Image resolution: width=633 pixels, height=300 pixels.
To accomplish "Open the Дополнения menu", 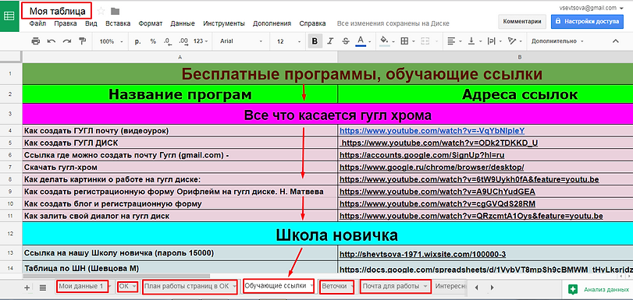I will [x=272, y=23].
